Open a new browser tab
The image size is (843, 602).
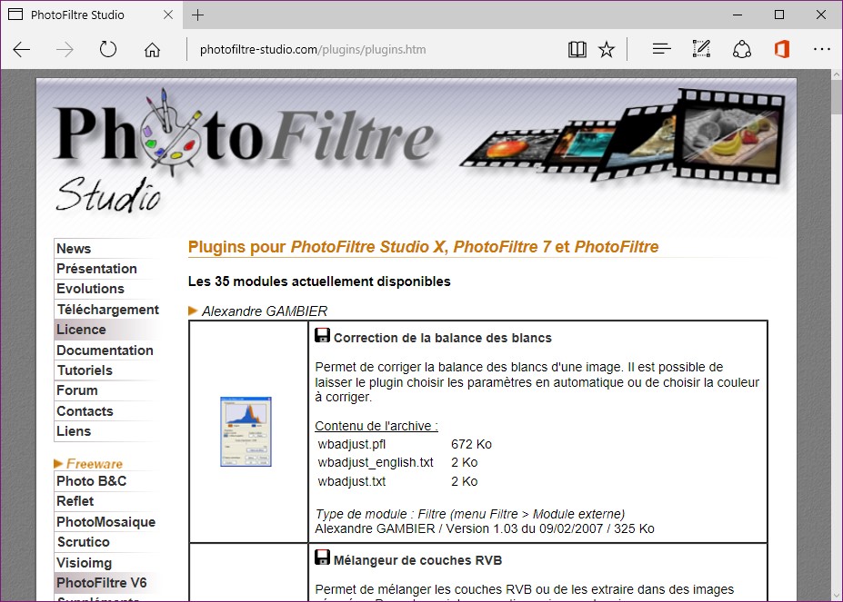click(198, 15)
